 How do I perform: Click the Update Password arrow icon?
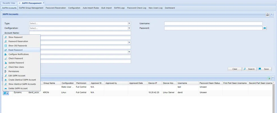click(x=6, y=63)
